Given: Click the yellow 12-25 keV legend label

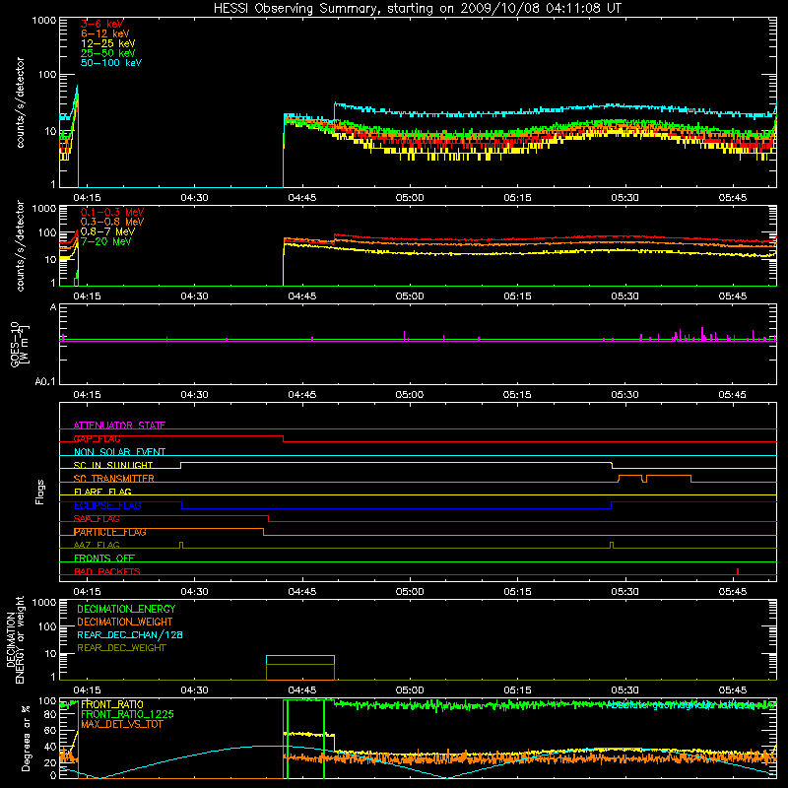Looking at the screenshot, I should pyautogui.click(x=108, y=43).
